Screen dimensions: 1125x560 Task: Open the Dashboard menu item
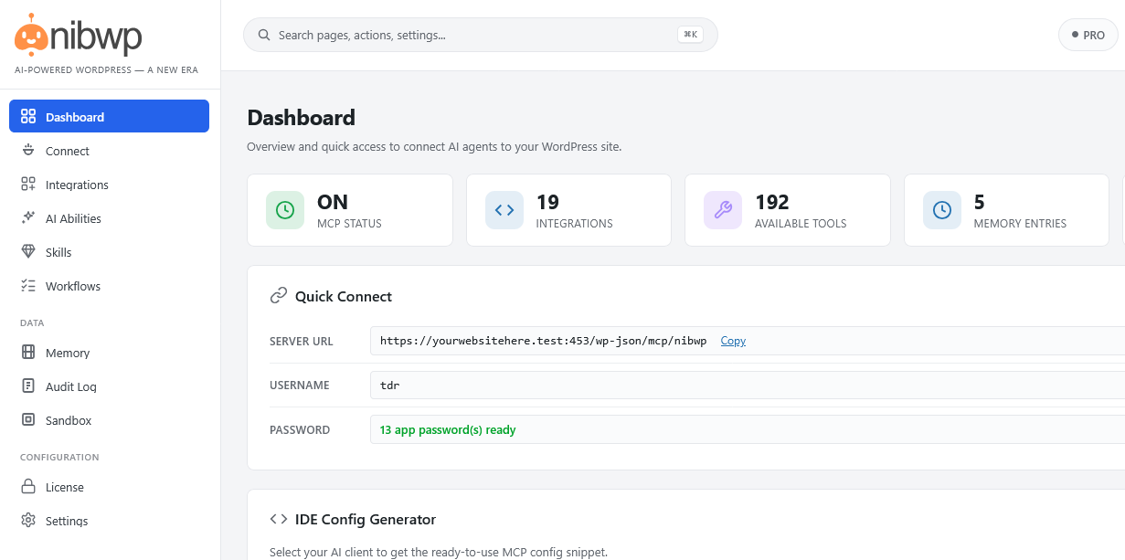tap(110, 116)
